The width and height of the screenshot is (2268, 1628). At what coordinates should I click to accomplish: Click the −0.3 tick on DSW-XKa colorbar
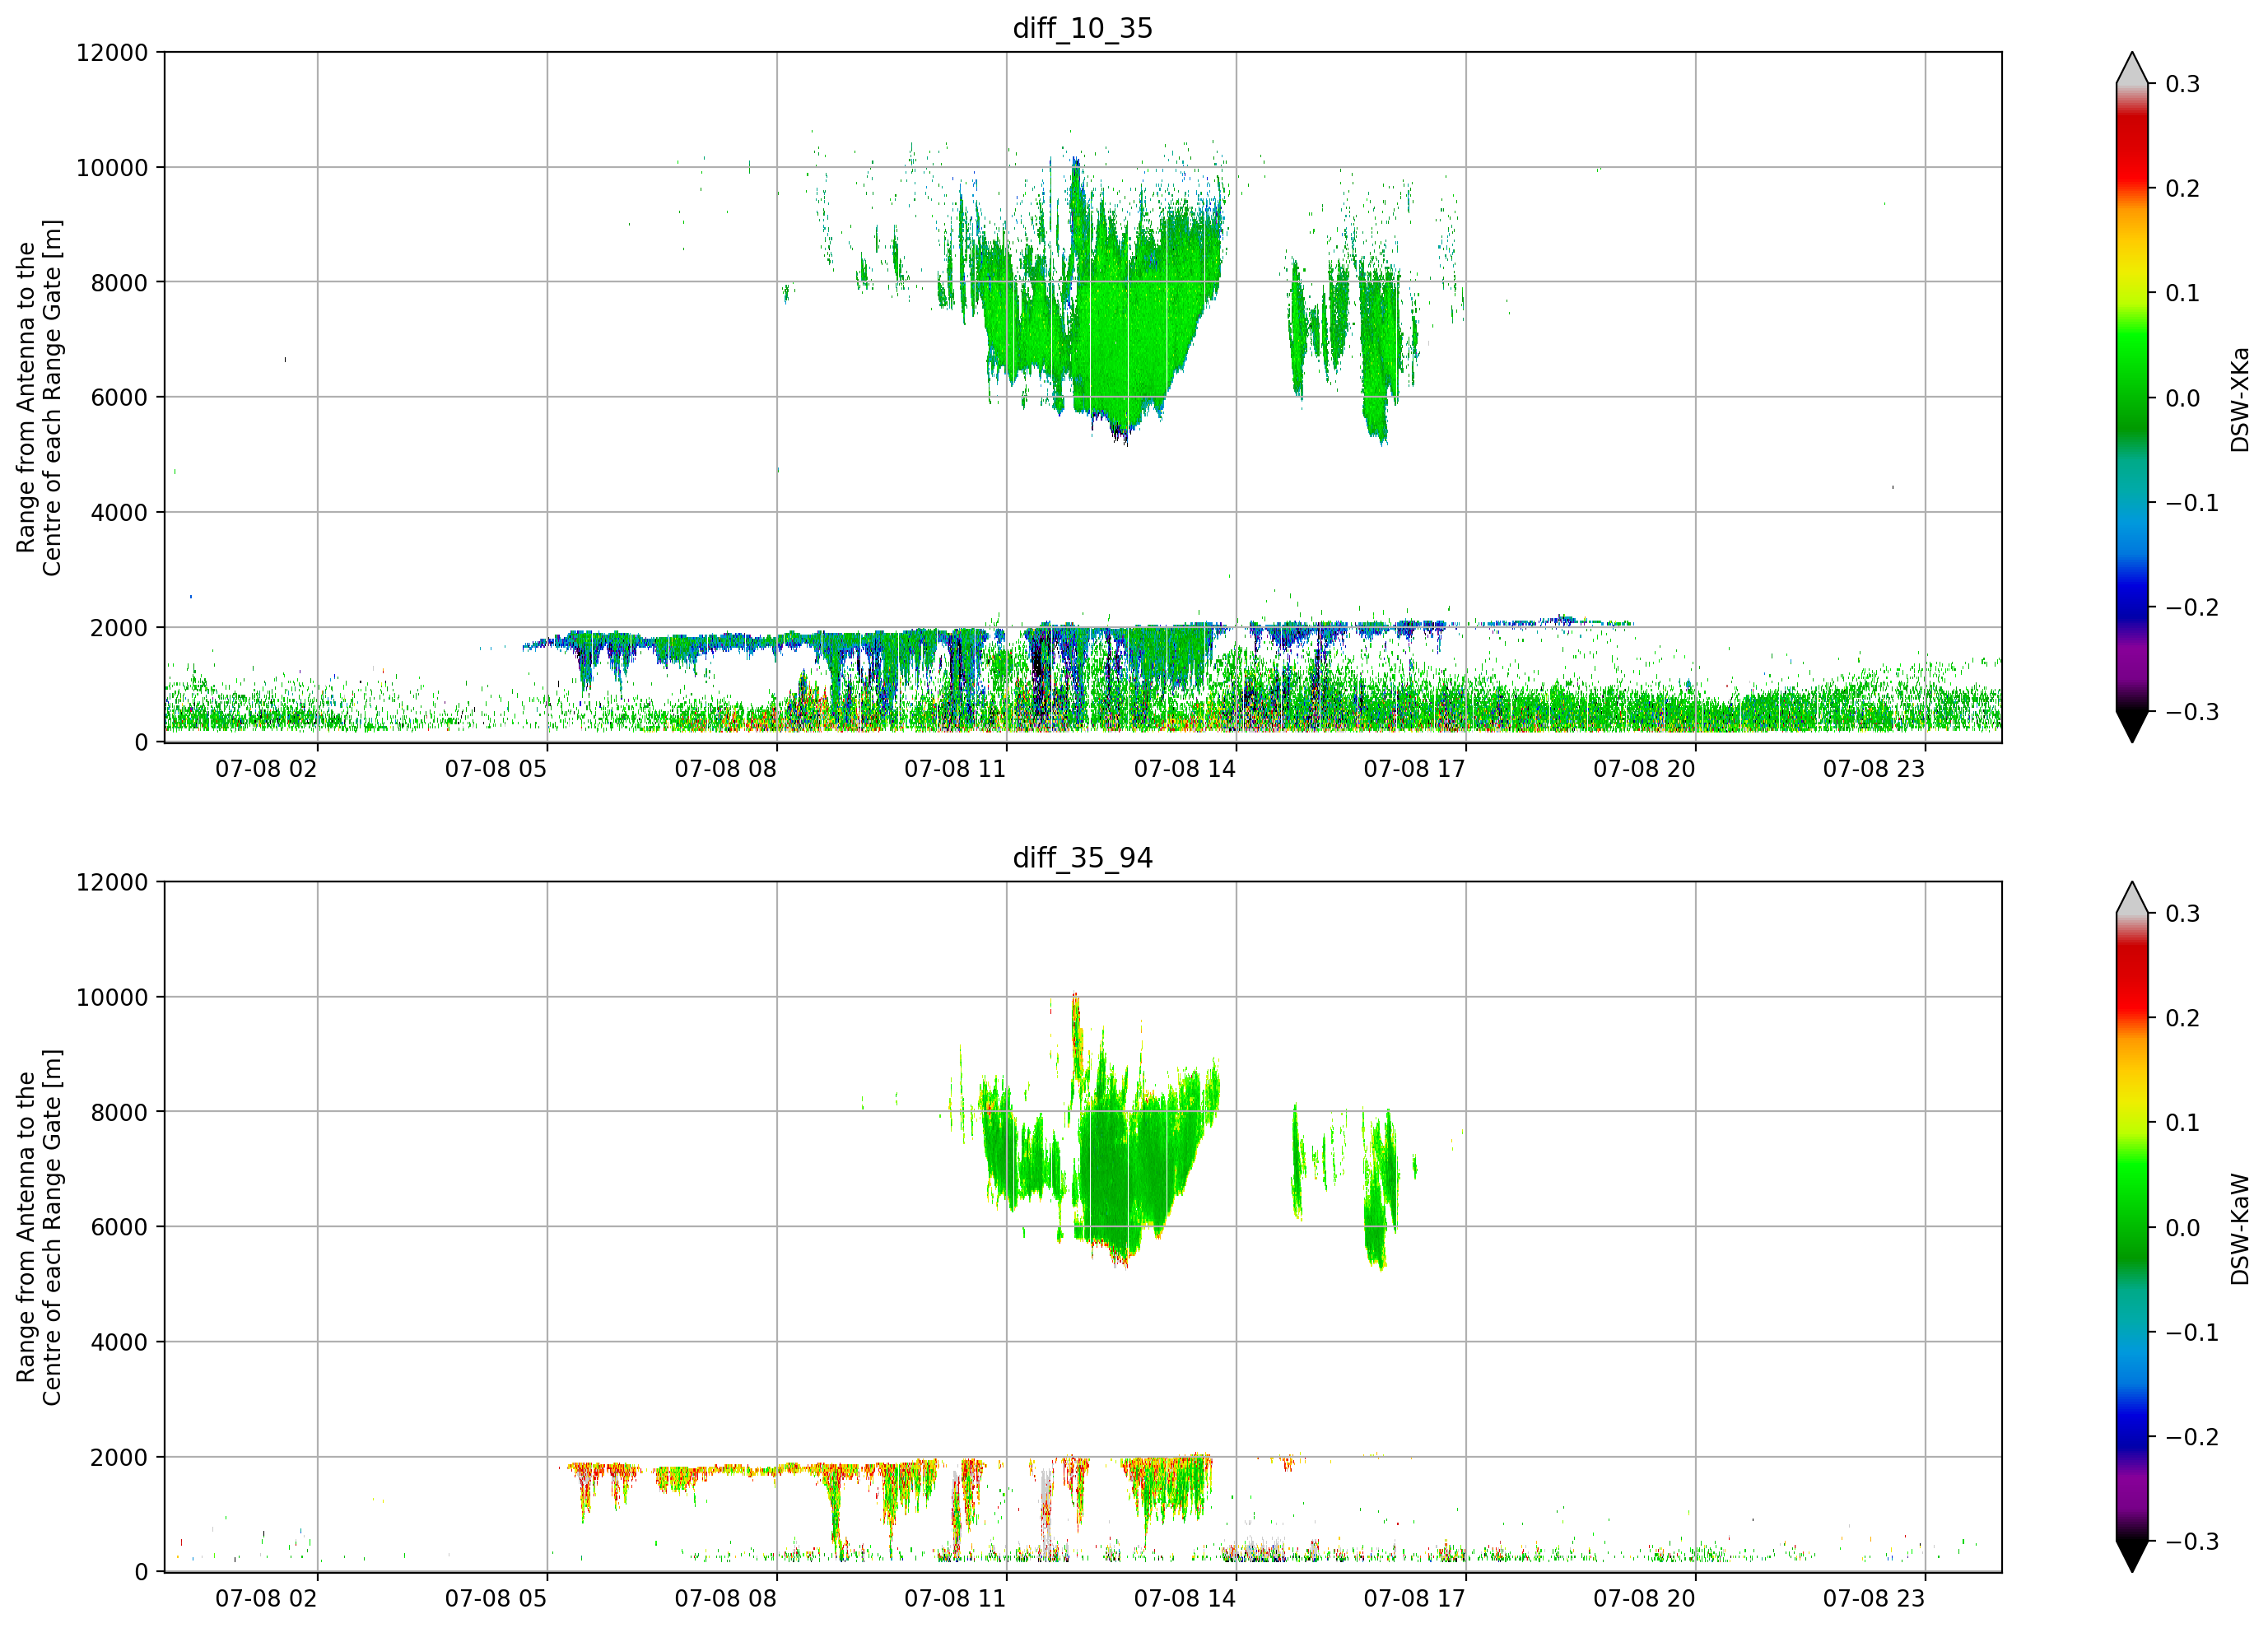click(x=2192, y=713)
